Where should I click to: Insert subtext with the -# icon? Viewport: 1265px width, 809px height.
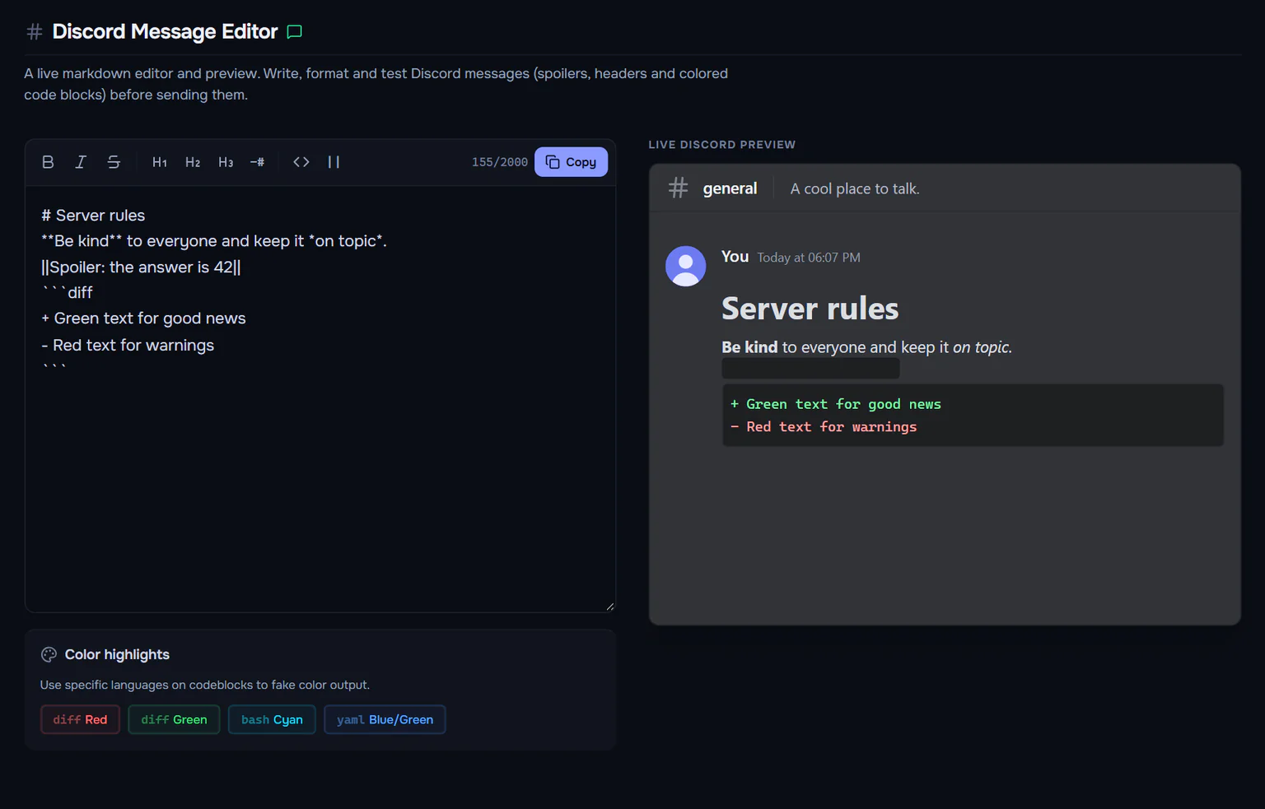point(258,162)
